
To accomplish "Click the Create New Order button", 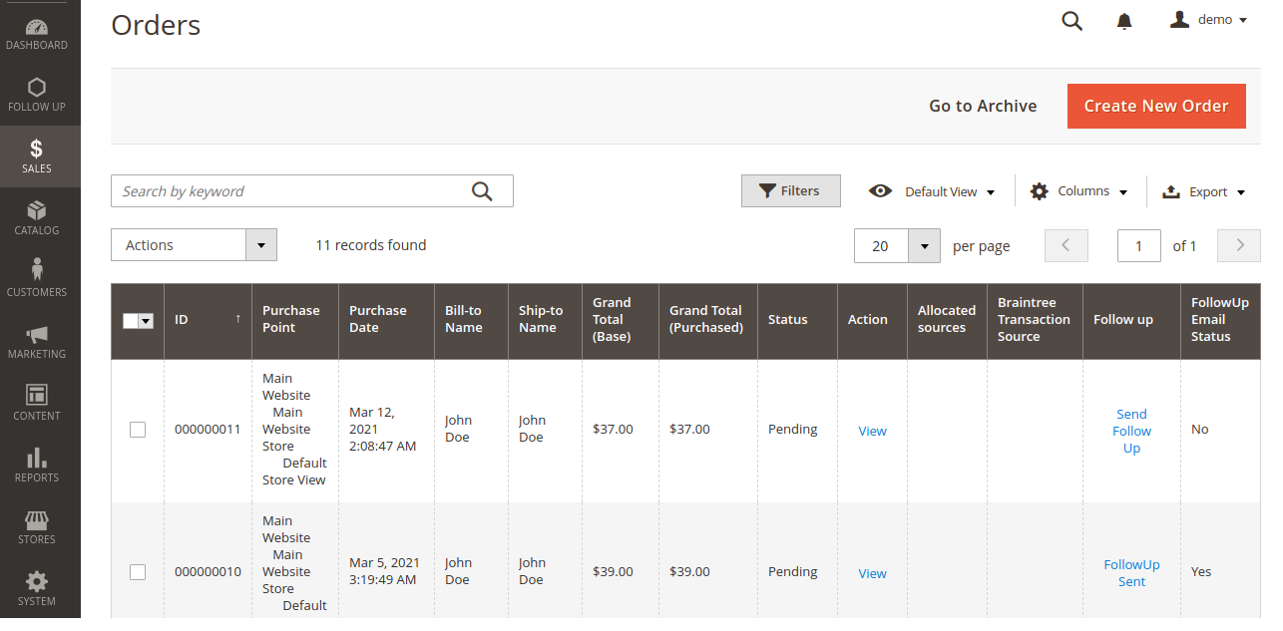I will pos(1156,106).
